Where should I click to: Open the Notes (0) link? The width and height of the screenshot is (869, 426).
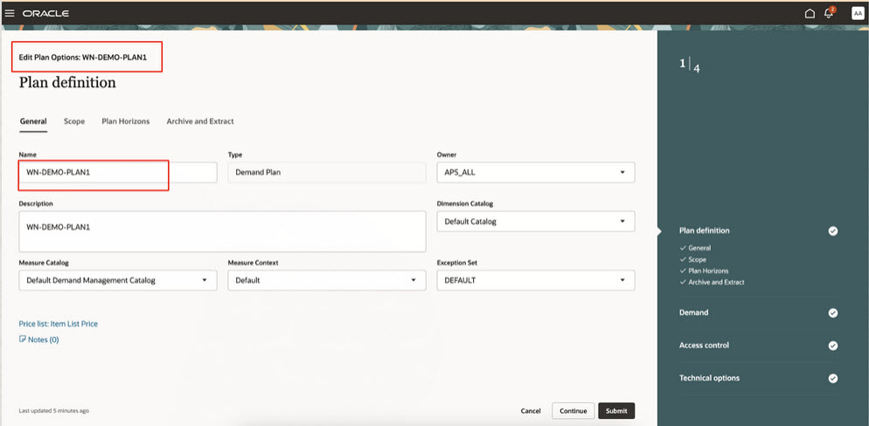click(x=43, y=340)
